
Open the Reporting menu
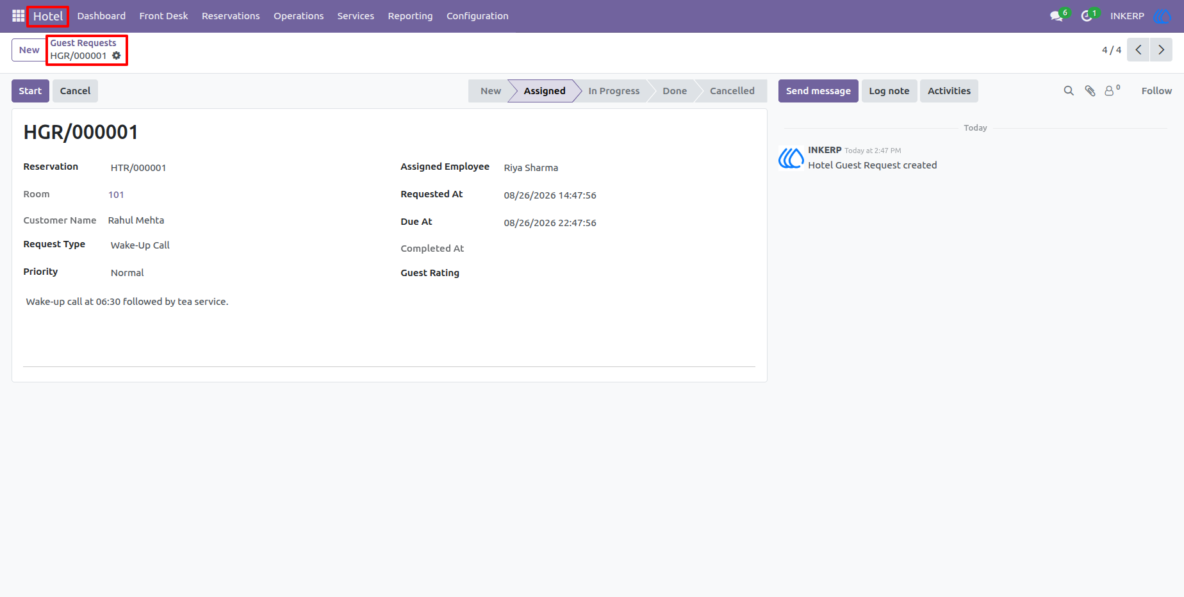(410, 16)
